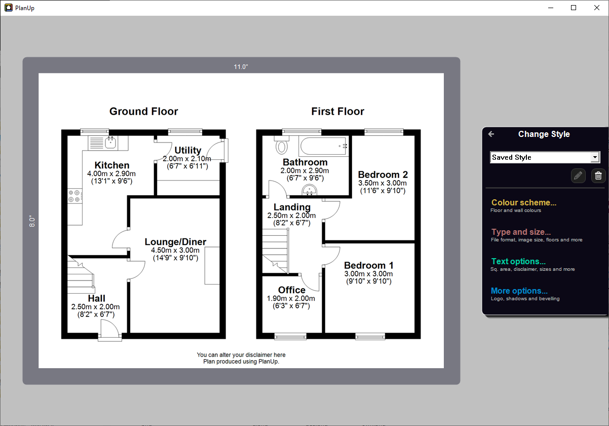The width and height of the screenshot is (609, 426).
Task: Click the disclaimer text below the plans
Action: pos(241,359)
